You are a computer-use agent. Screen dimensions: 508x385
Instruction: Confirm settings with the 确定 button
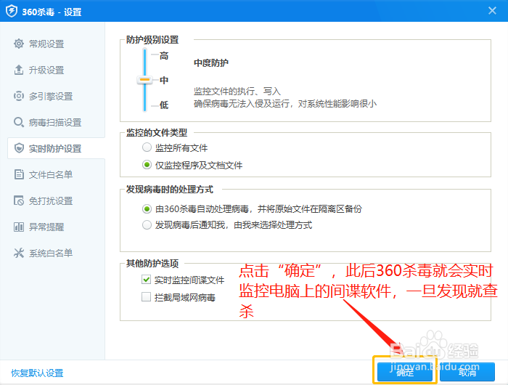click(405, 372)
